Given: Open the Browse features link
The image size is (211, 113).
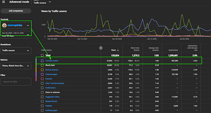Looking at the screenshot, I should coord(52,70).
